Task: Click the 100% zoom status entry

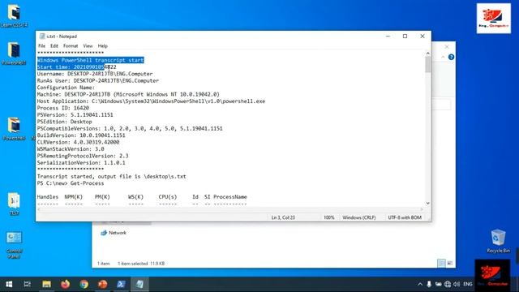Action: click(329, 217)
